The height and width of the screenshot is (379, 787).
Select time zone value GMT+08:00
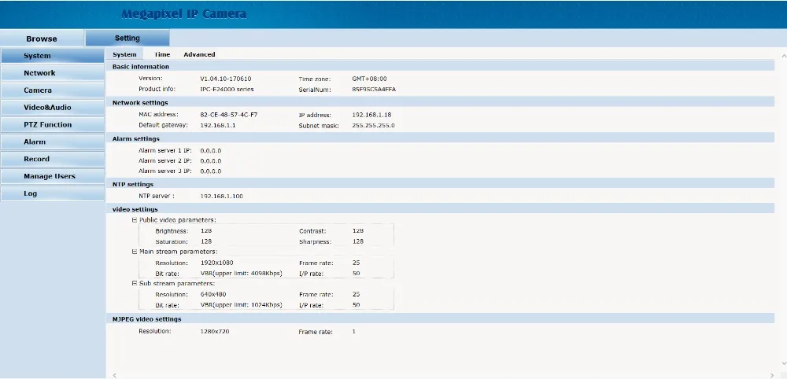[x=369, y=79]
